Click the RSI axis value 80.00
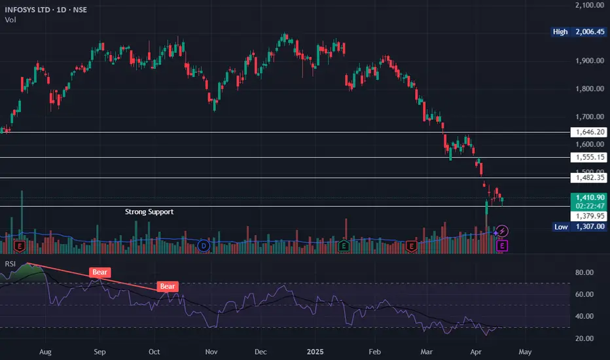The height and width of the screenshot is (360, 610). 584,272
